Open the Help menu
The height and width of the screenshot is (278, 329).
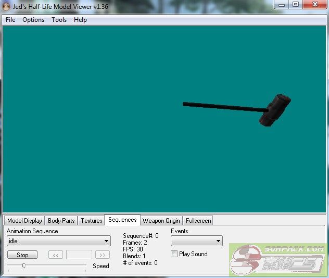coord(80,20)
